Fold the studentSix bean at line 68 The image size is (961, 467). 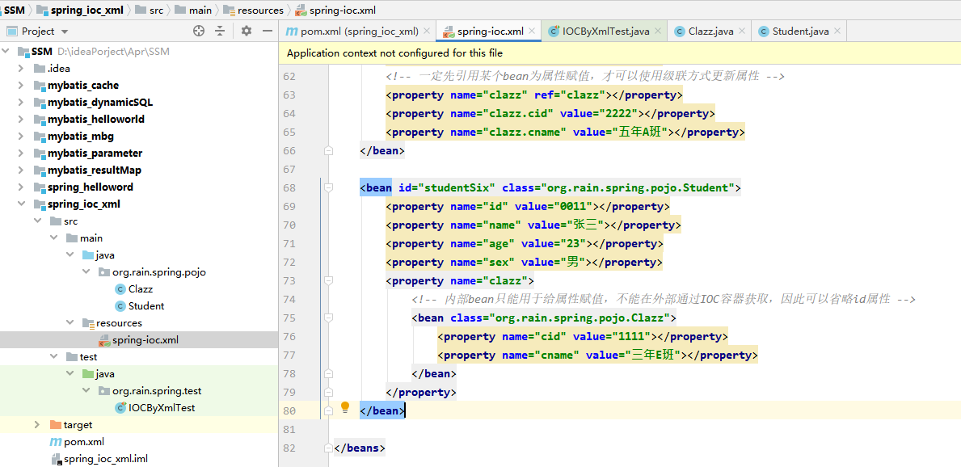coord(329,187)
